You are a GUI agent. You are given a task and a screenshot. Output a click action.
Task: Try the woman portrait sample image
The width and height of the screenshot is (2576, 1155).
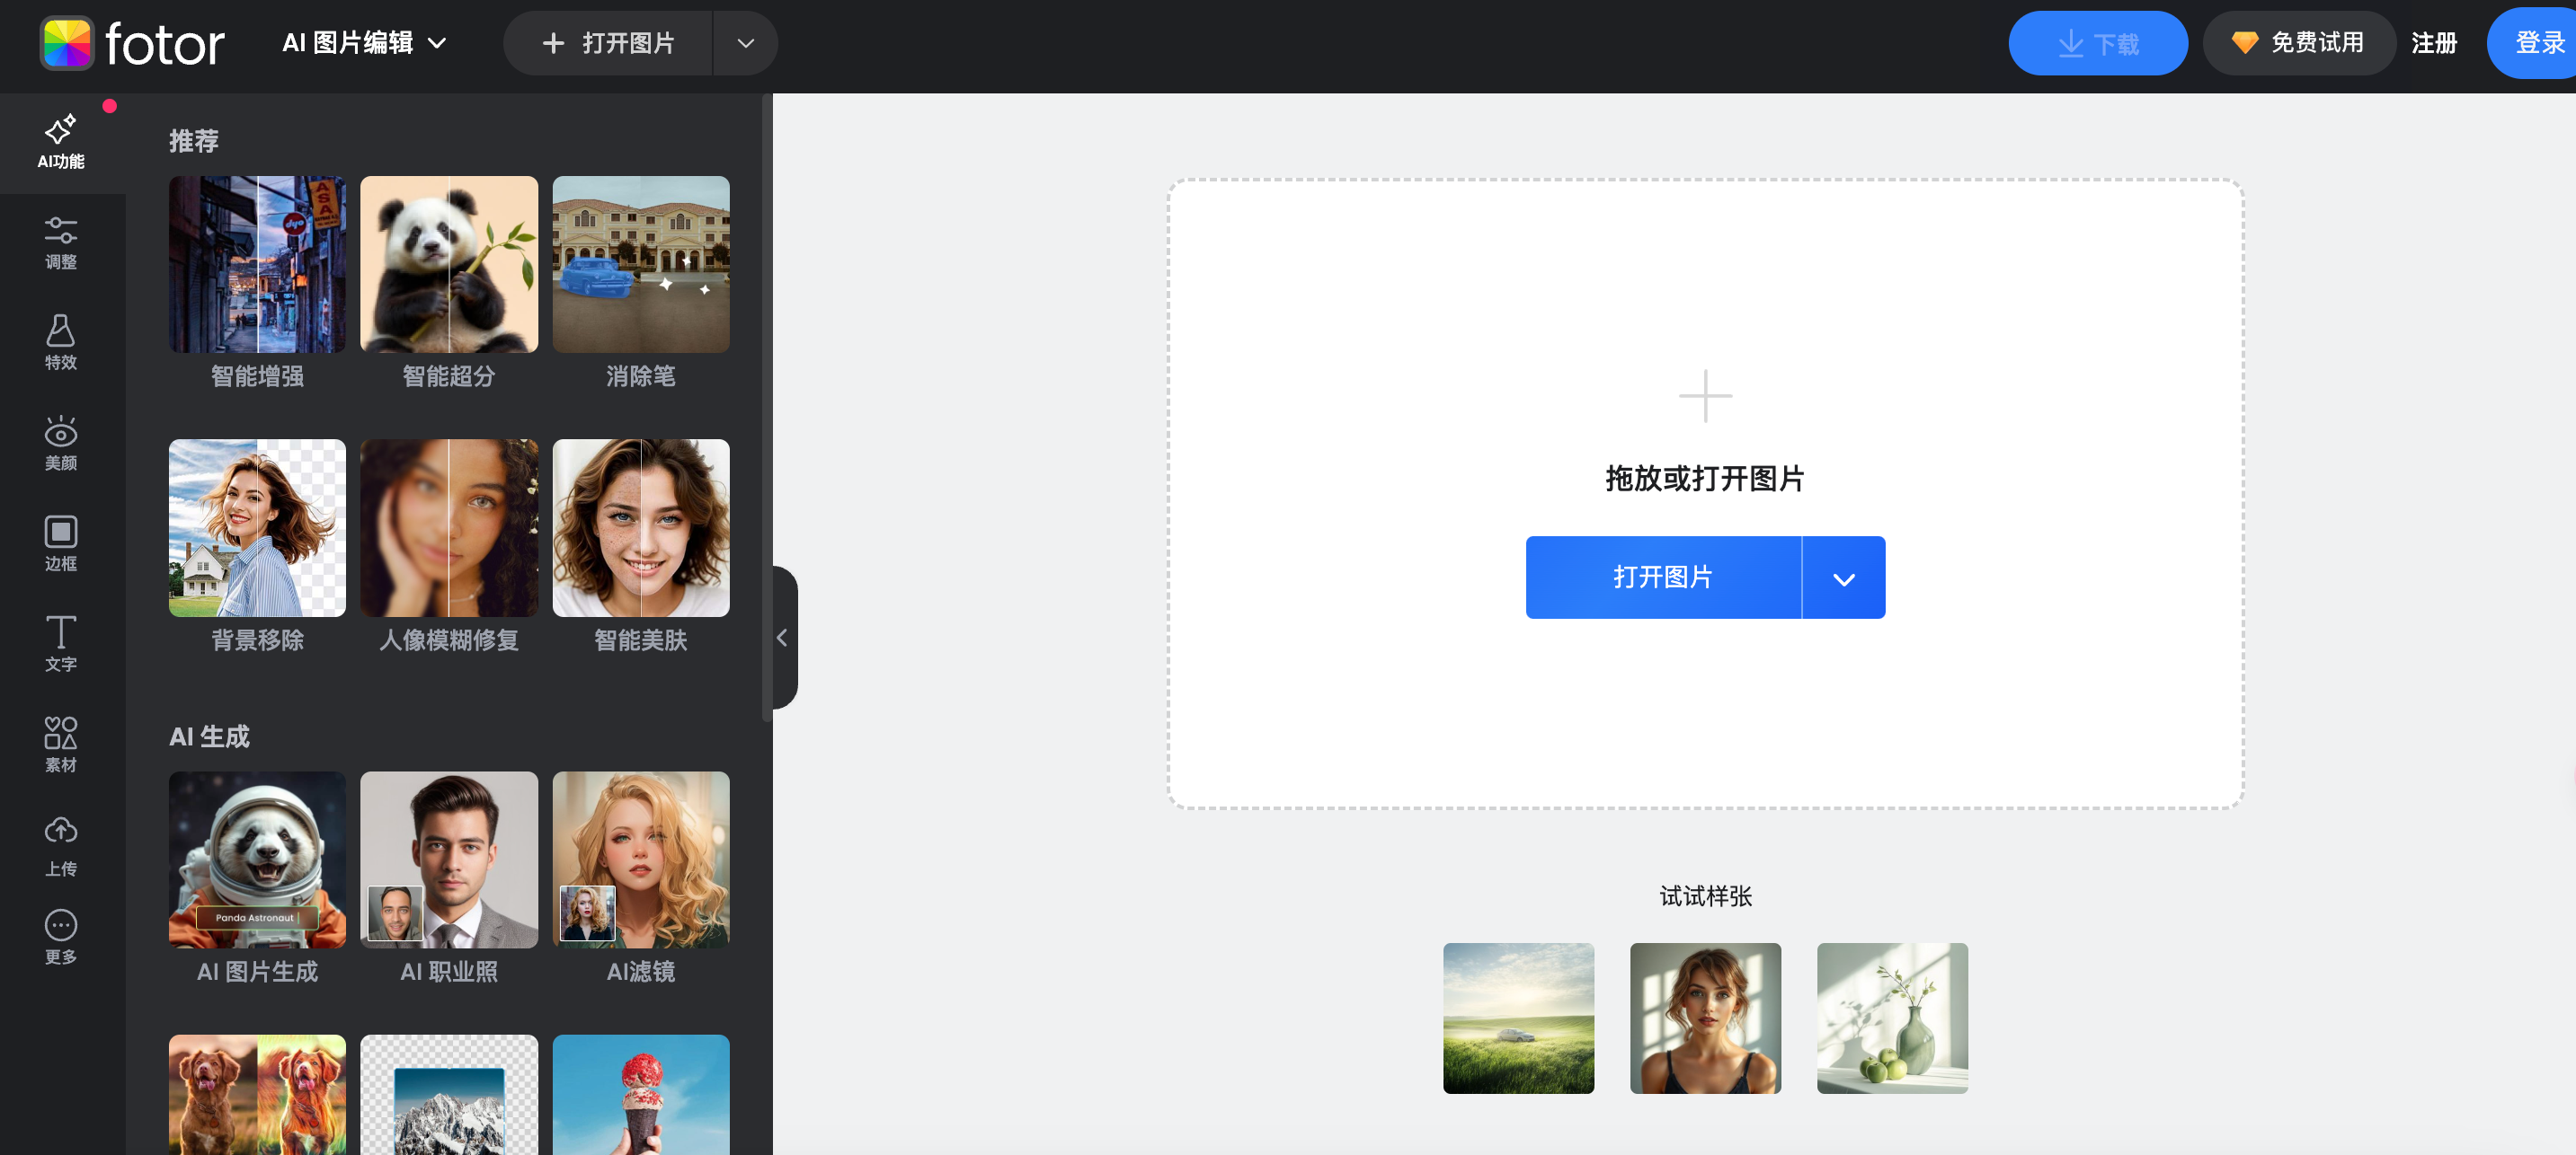1705,1018
